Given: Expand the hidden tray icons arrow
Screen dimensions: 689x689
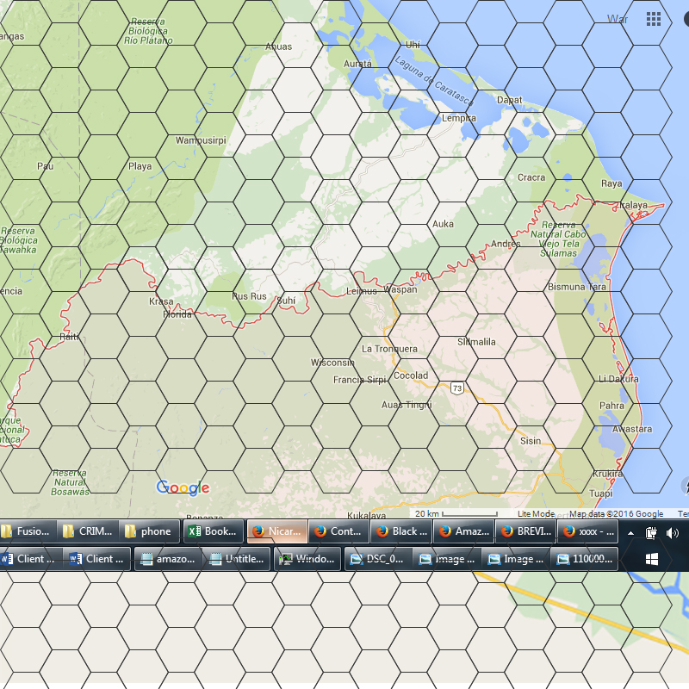Looking at the screenshot, I should 630,533.
